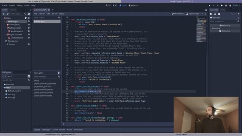Switch to 3D workspace
The height and width of the screenshot is (136, 242).
[x=115, y=5]
